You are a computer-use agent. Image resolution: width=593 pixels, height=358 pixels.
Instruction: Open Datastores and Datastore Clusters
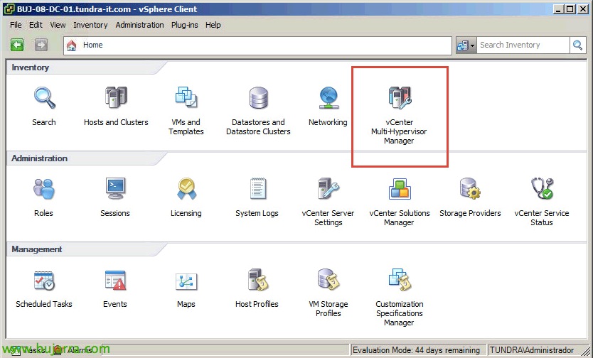tap(258, 98)
